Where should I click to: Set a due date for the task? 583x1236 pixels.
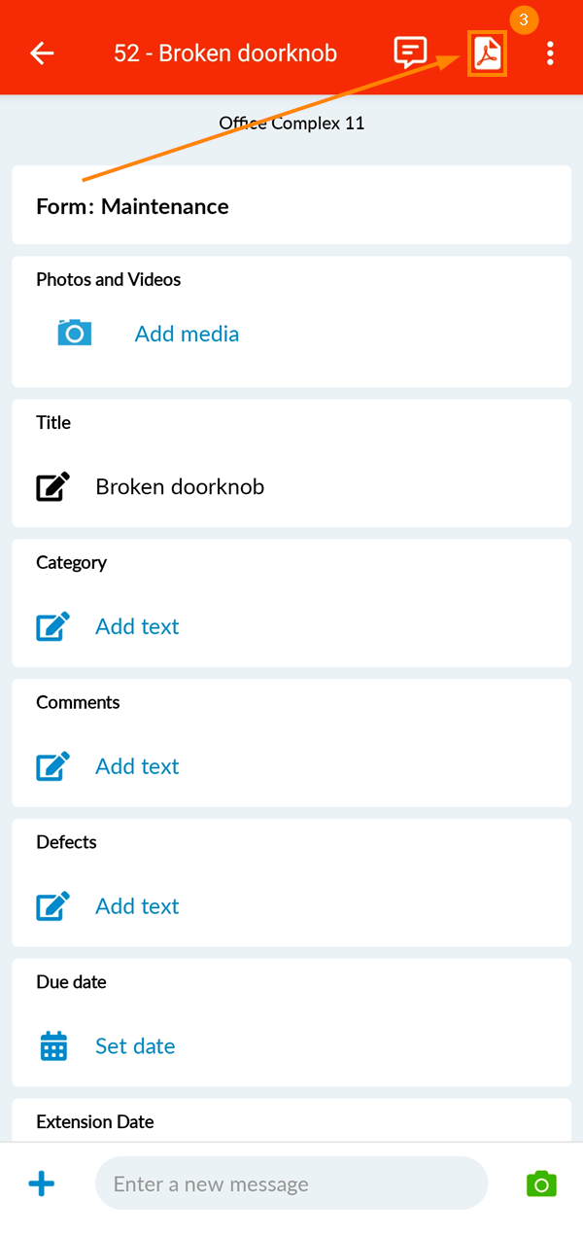135,1045
